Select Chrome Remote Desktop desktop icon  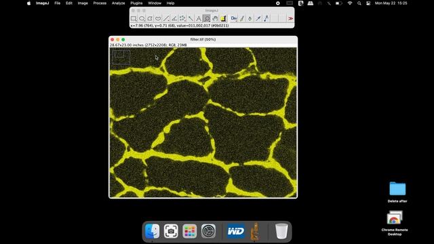pos(395,223)
